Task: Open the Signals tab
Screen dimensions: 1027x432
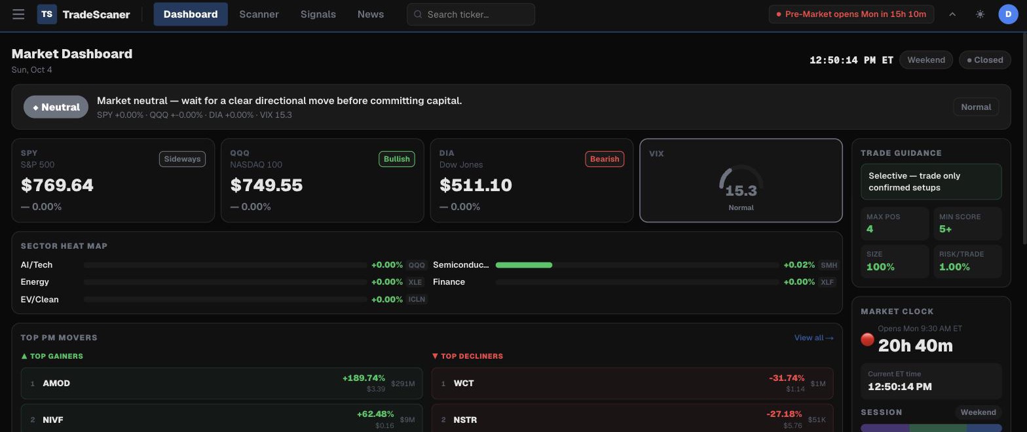Action: [x=318, y=14]
